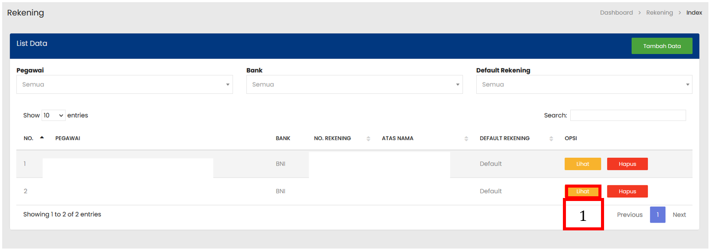Image resolution: width=711 pixels, height=252 pixels.
Task: Open Dashboard breadcrumb link
Action: click(x=616, y=13)
